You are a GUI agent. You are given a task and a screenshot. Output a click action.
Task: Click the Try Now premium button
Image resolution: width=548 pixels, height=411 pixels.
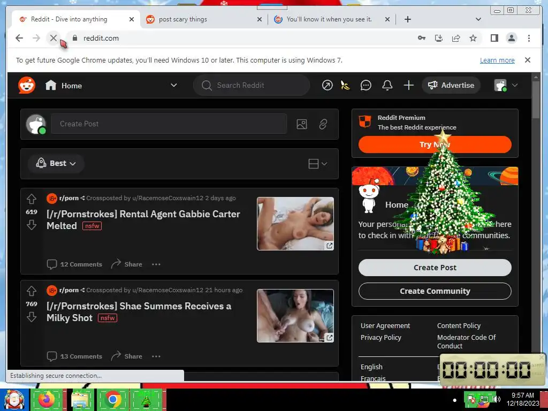pyautogui.click(x=435, y=144)
